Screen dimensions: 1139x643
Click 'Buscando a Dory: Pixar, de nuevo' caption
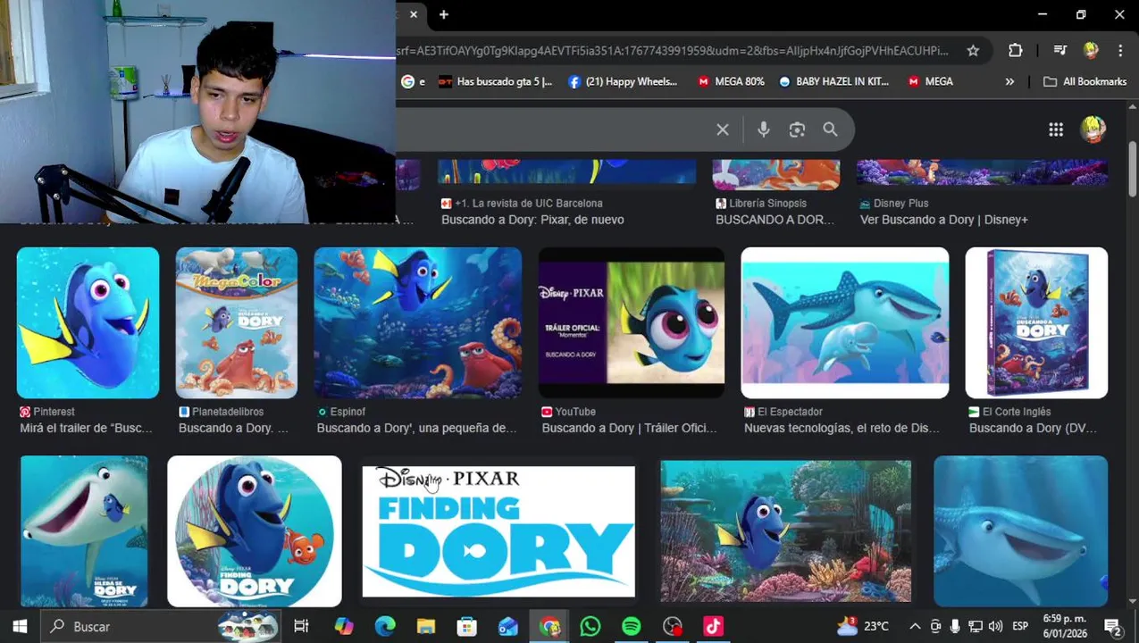[x=532, y=220]
